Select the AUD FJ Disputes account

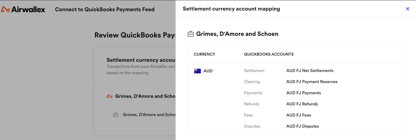coord(302,126)
